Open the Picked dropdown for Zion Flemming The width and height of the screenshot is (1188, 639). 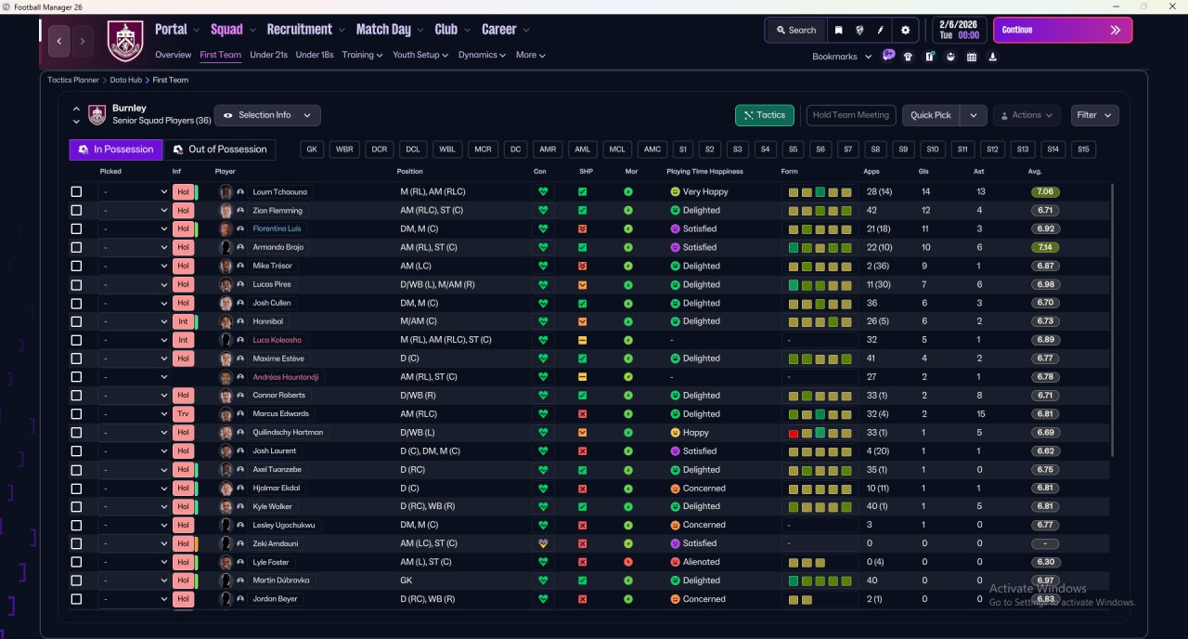pos(135,211)
